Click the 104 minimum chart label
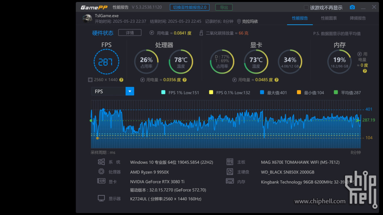This screenshot has height=215, width=383. point(369,138)
